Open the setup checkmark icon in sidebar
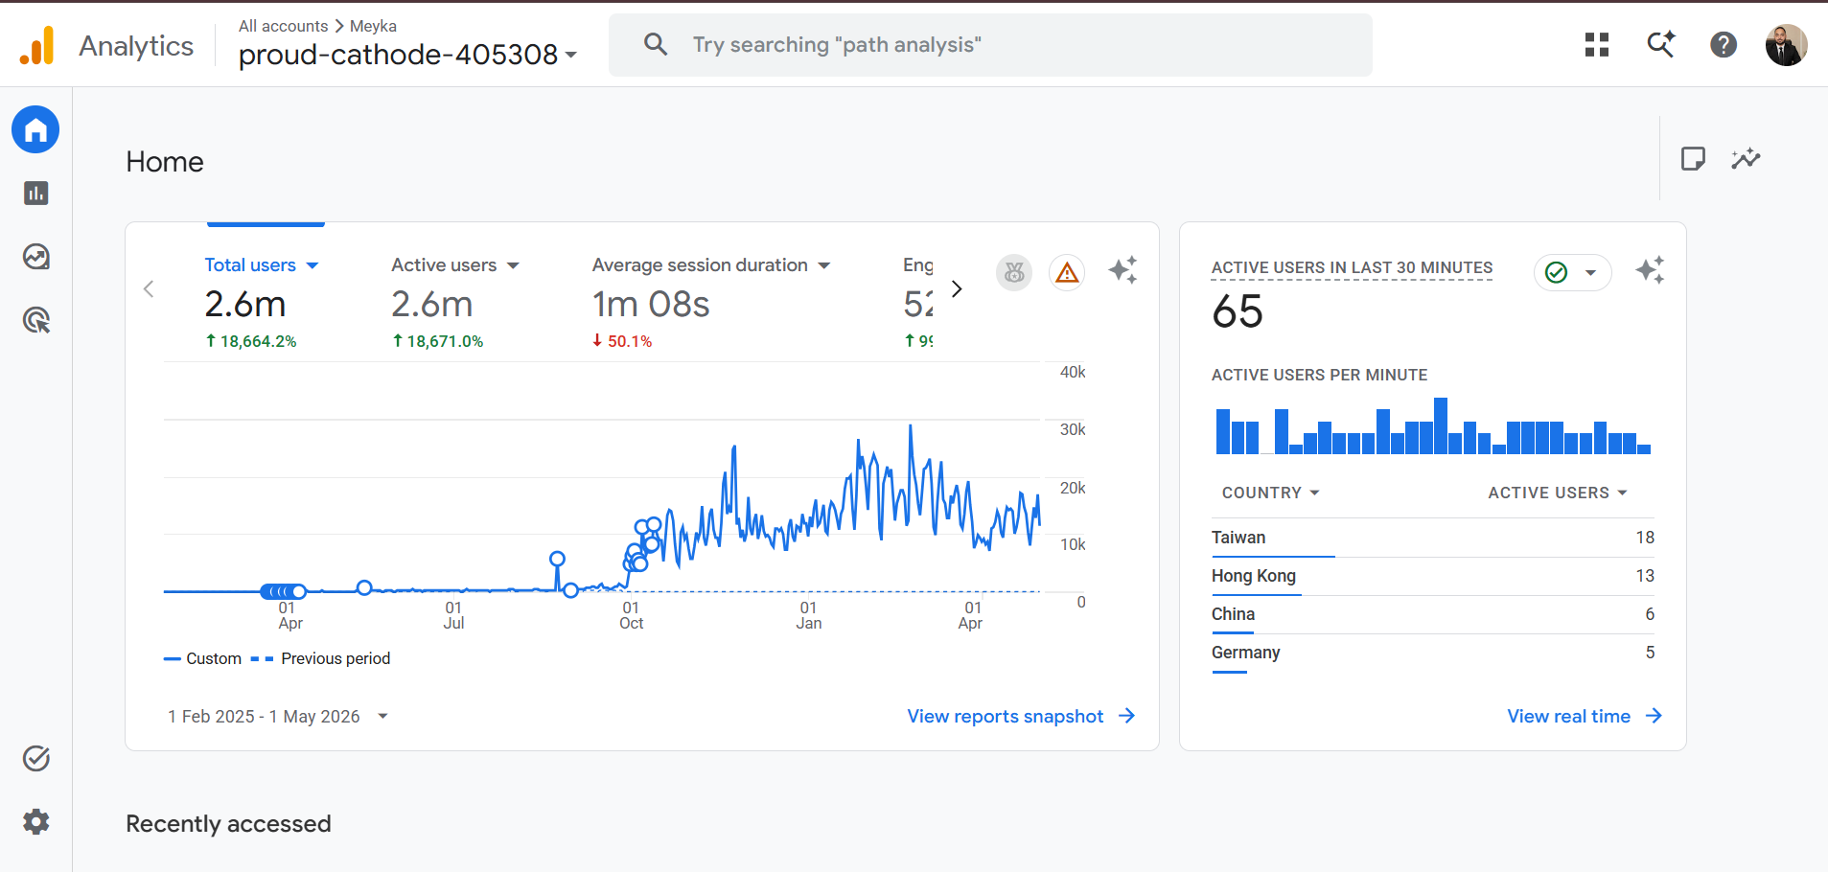 (36, 759)
